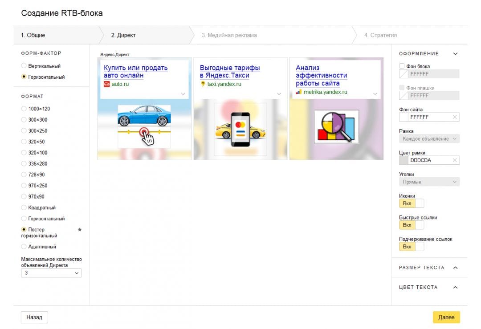Click the magnifier chart ad image
This screenshot has width=481, height=329.
[337, 126]
